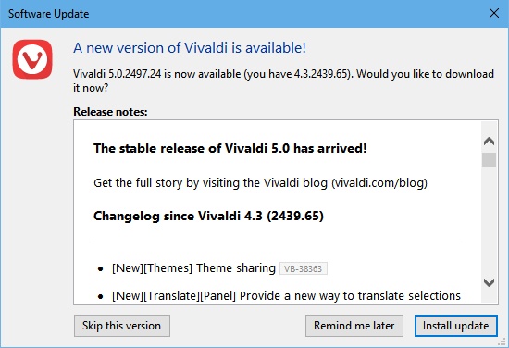Image resolution: width=509 pixels, height=348 pixels.
Task: Click Skip this version button
Action: pos(122,326)
